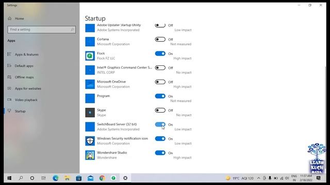Click the volume speaker tray icon
This screenshot has width=330, height=185.
pos(287,178)
